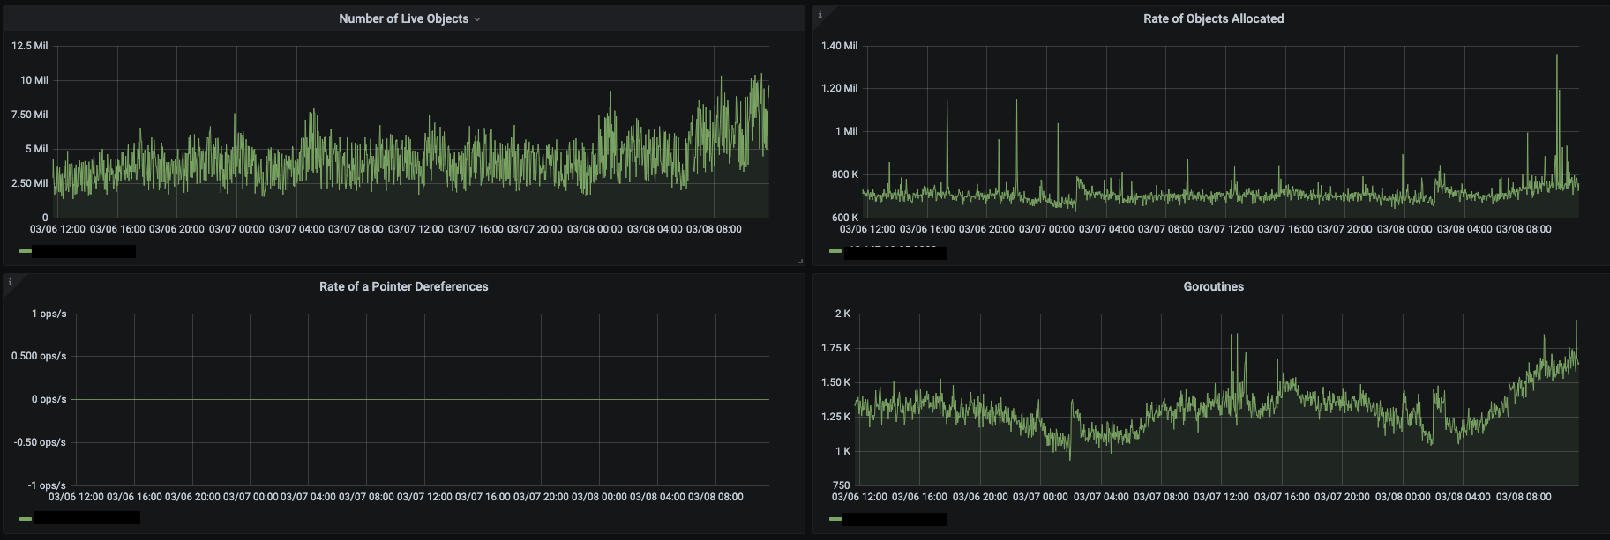
Task: Click the resize handle of Number of Live Objects panel
Action: (800, 261)
